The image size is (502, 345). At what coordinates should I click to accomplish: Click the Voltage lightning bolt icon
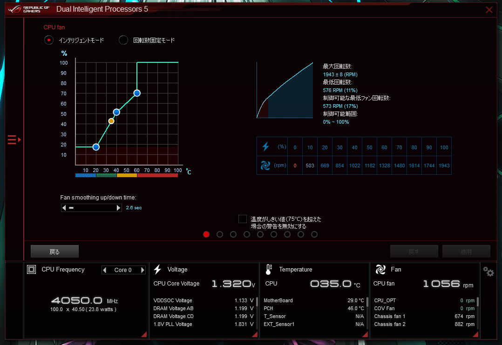(157, 270)
